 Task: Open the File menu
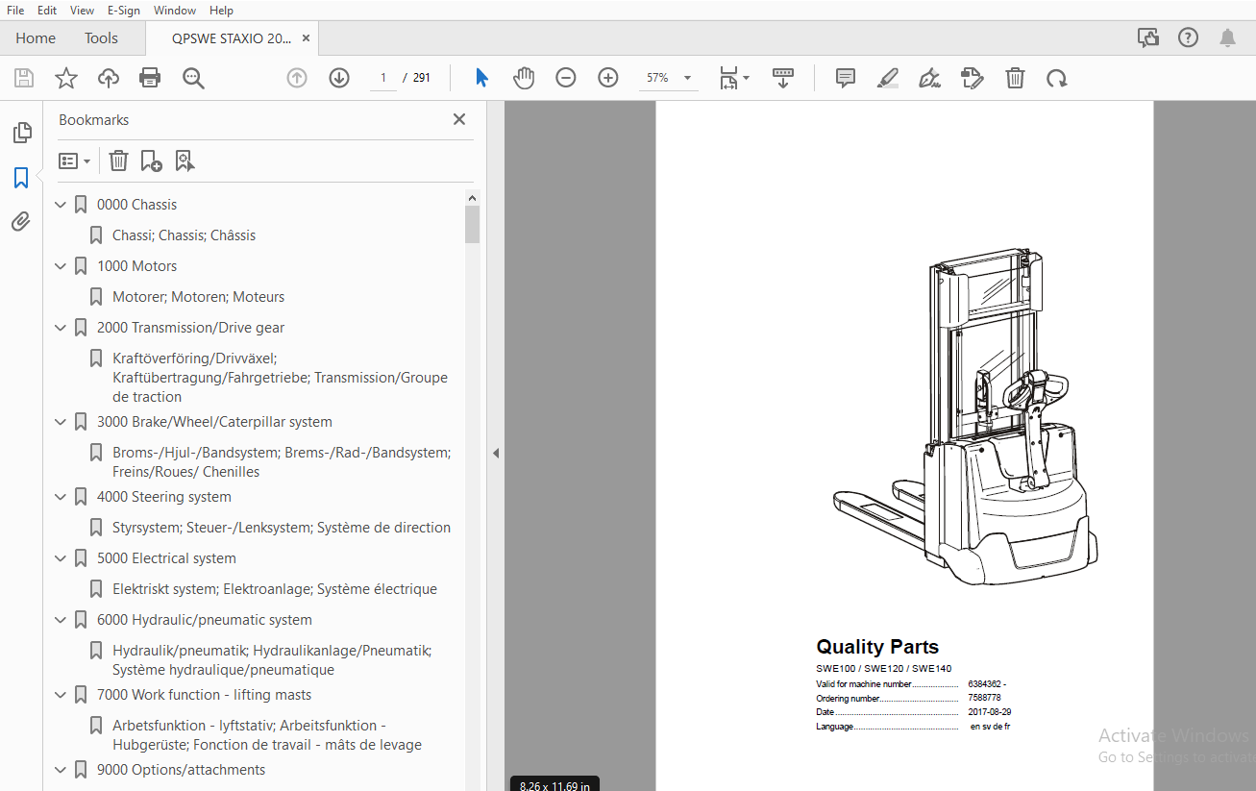pyautogui.click(x=15, y=10)
